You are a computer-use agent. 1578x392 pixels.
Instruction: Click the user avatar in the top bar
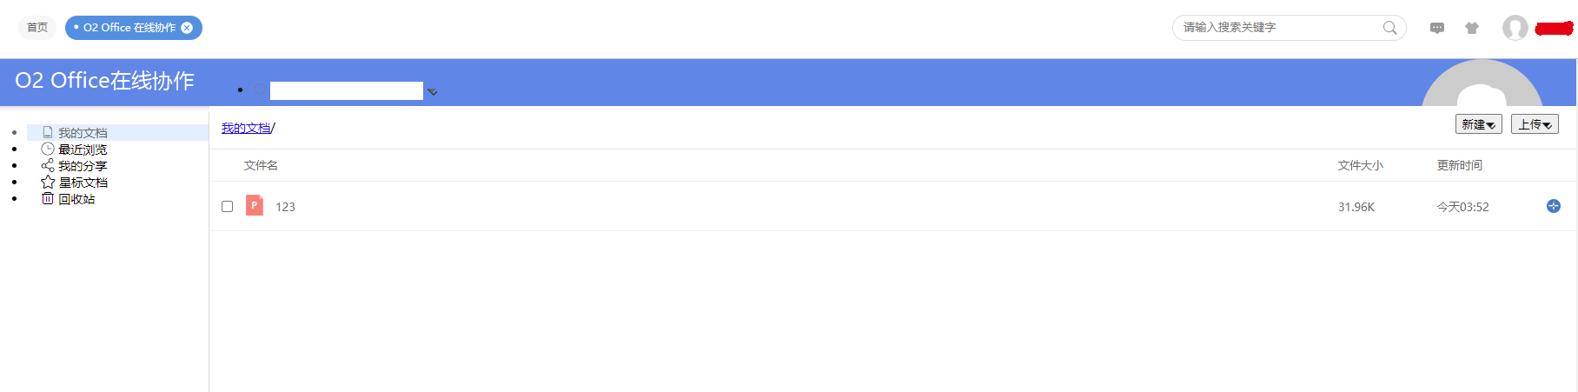tap(1515, 28)
